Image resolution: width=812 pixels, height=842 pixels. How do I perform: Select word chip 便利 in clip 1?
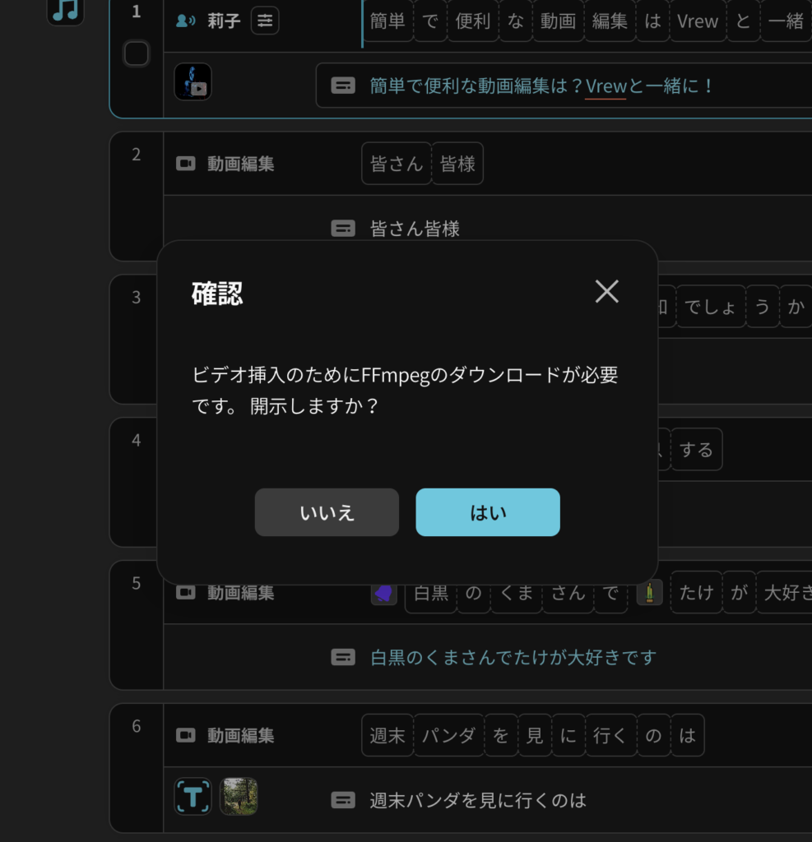472,21
